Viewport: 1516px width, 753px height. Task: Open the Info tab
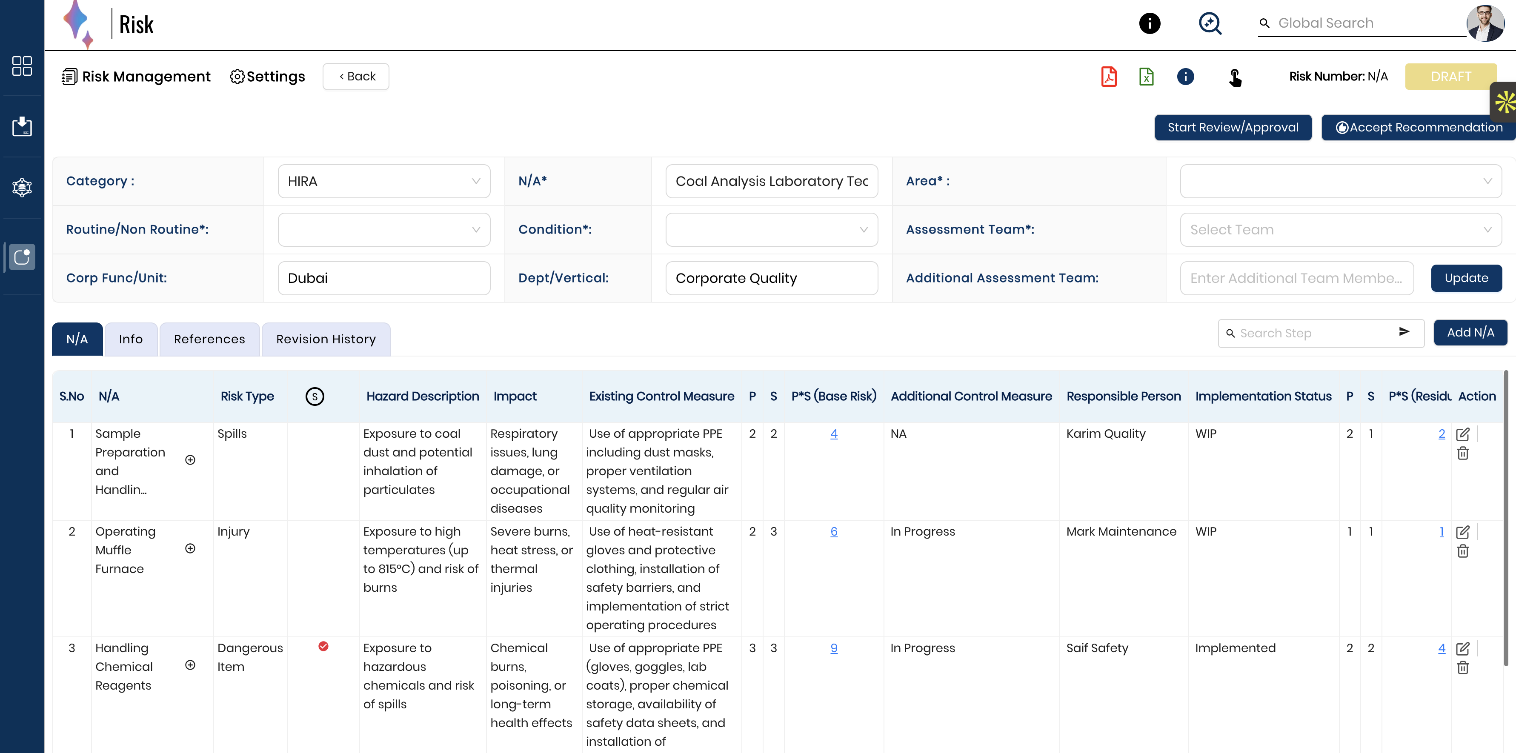(x=131, y=339)
